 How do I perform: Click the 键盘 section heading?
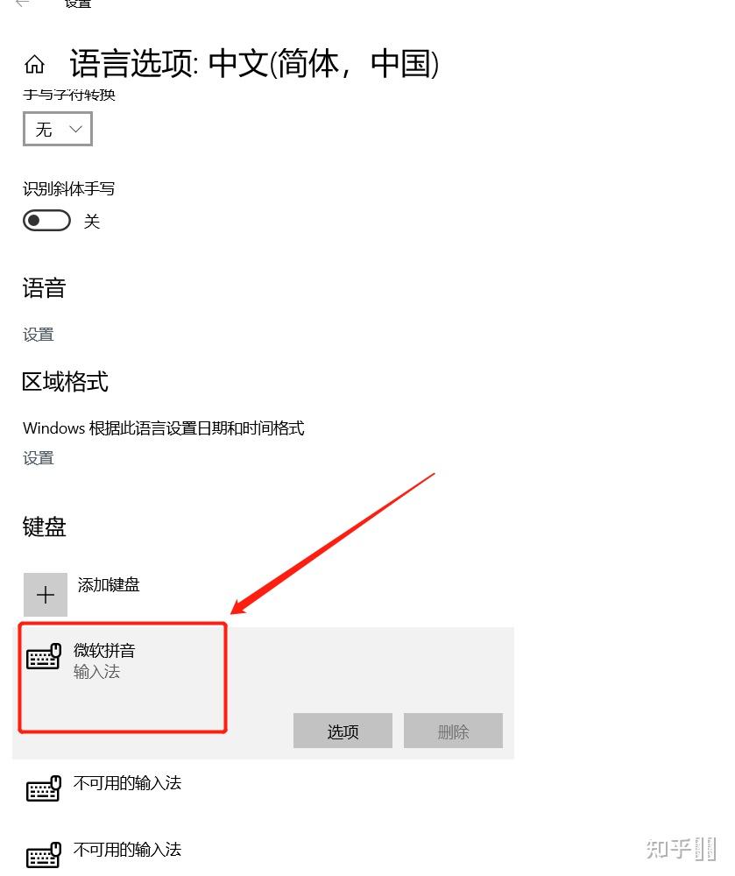click(44, 526)
